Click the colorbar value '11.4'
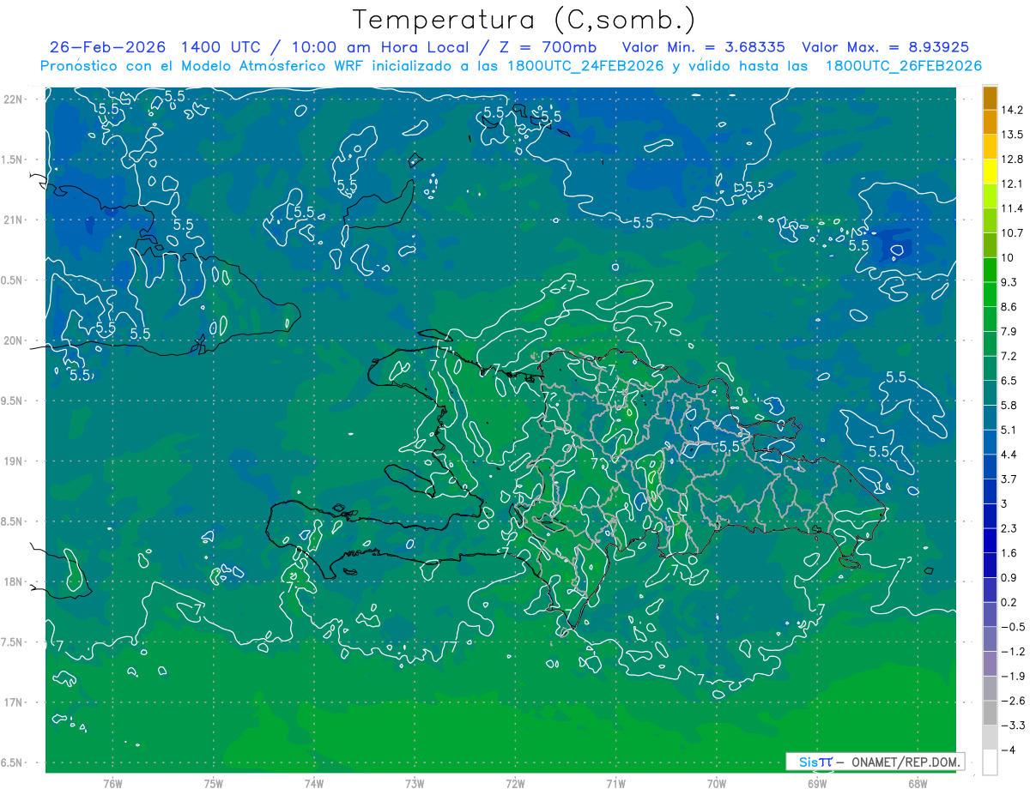 [x=1012, y=208]
